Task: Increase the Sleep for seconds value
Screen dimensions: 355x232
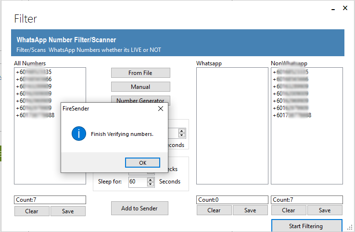Action: point(151,180)
